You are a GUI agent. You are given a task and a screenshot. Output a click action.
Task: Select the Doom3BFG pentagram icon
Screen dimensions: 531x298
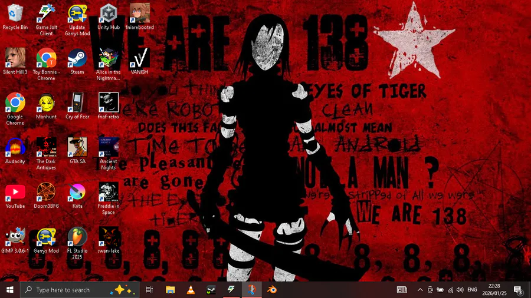[46, 196]
